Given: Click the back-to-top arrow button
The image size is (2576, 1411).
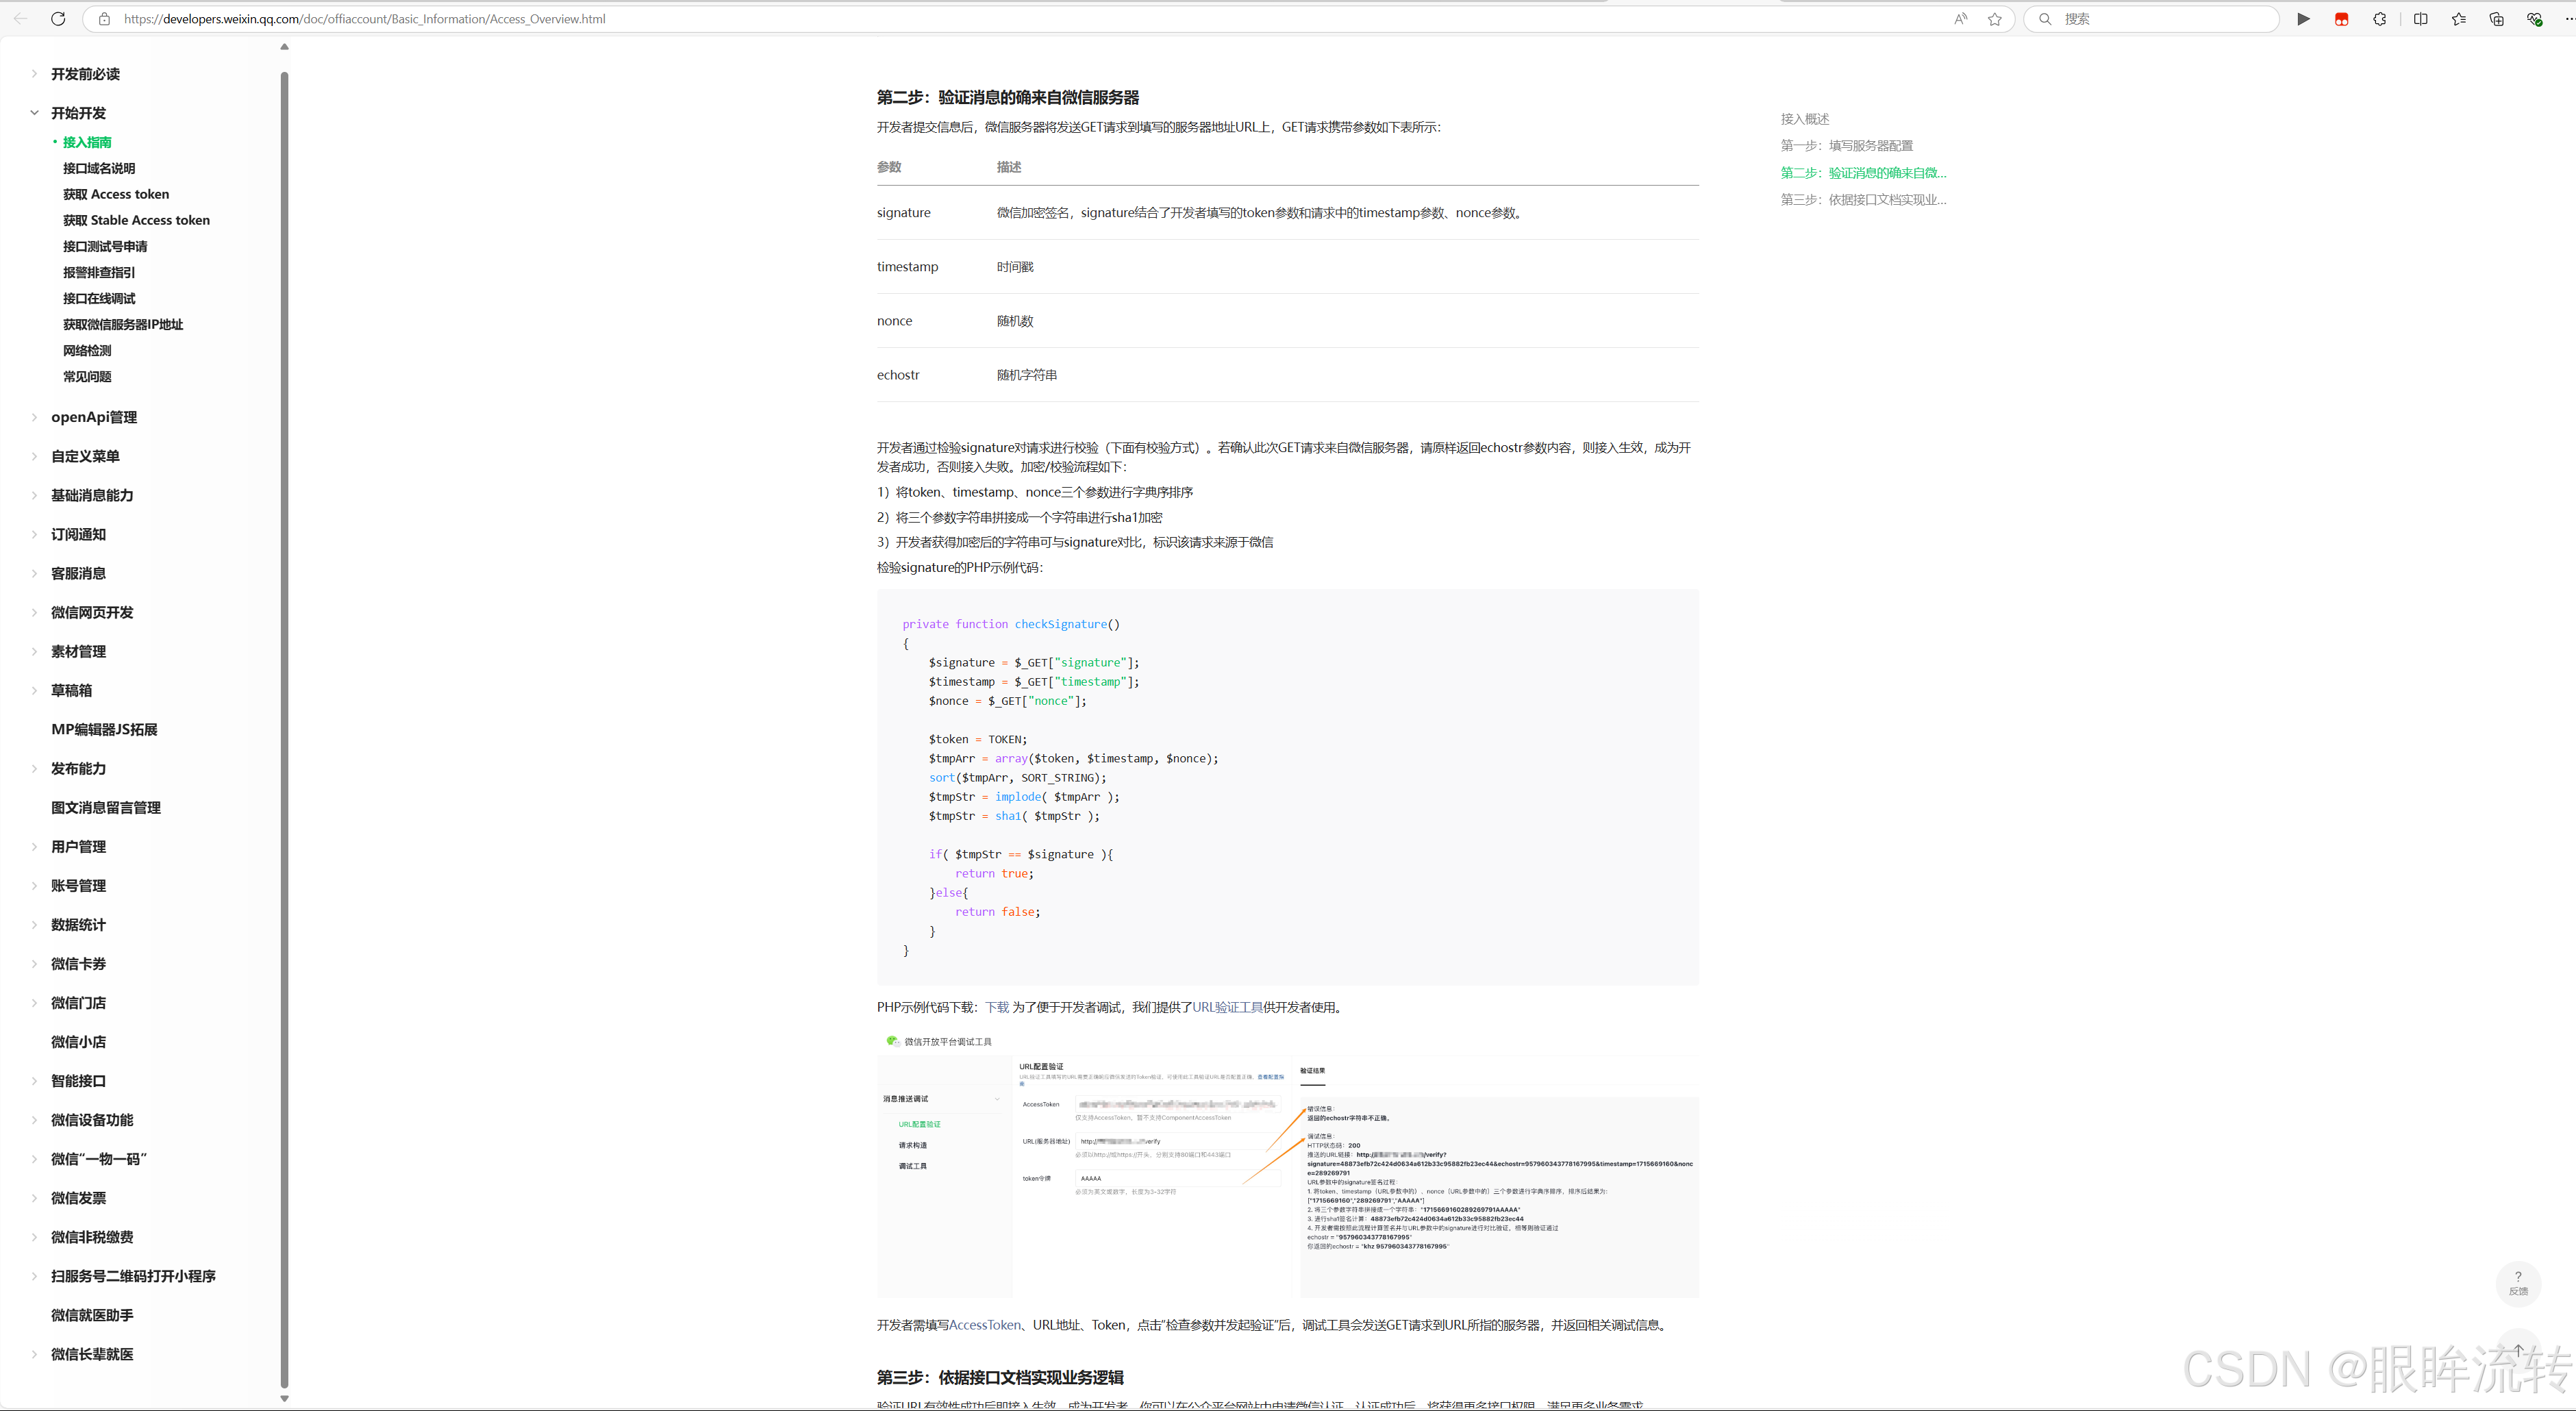Looking at the screenshot, I should [2518, 1350].
